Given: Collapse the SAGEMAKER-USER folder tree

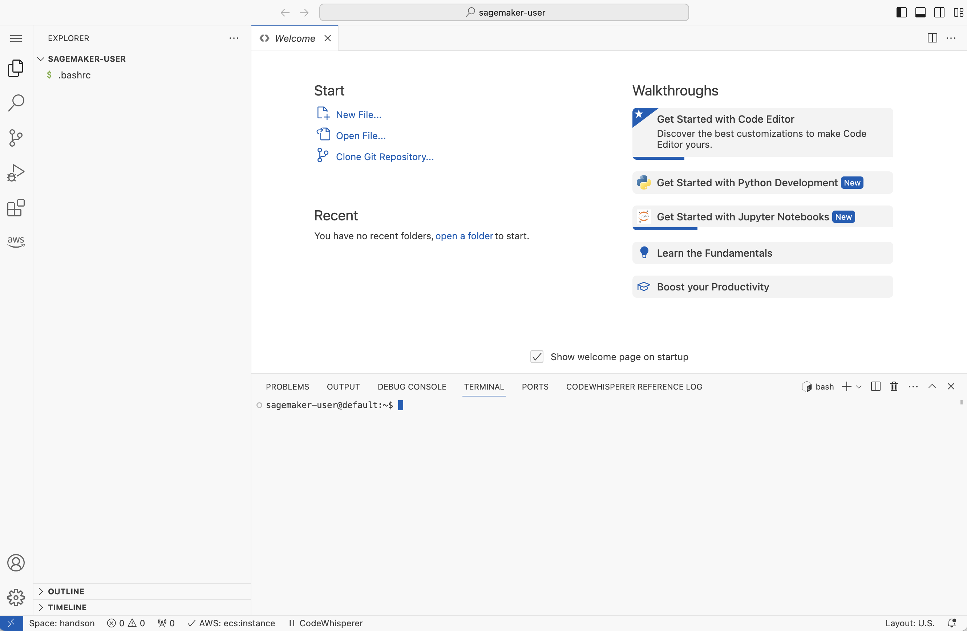Looking at the screenshot, I should pos(41,58).
